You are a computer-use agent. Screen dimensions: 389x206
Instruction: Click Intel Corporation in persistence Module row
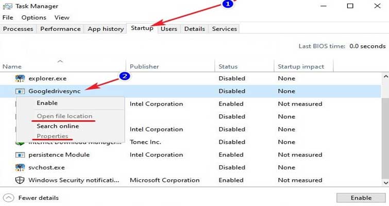tap(156, 155)
